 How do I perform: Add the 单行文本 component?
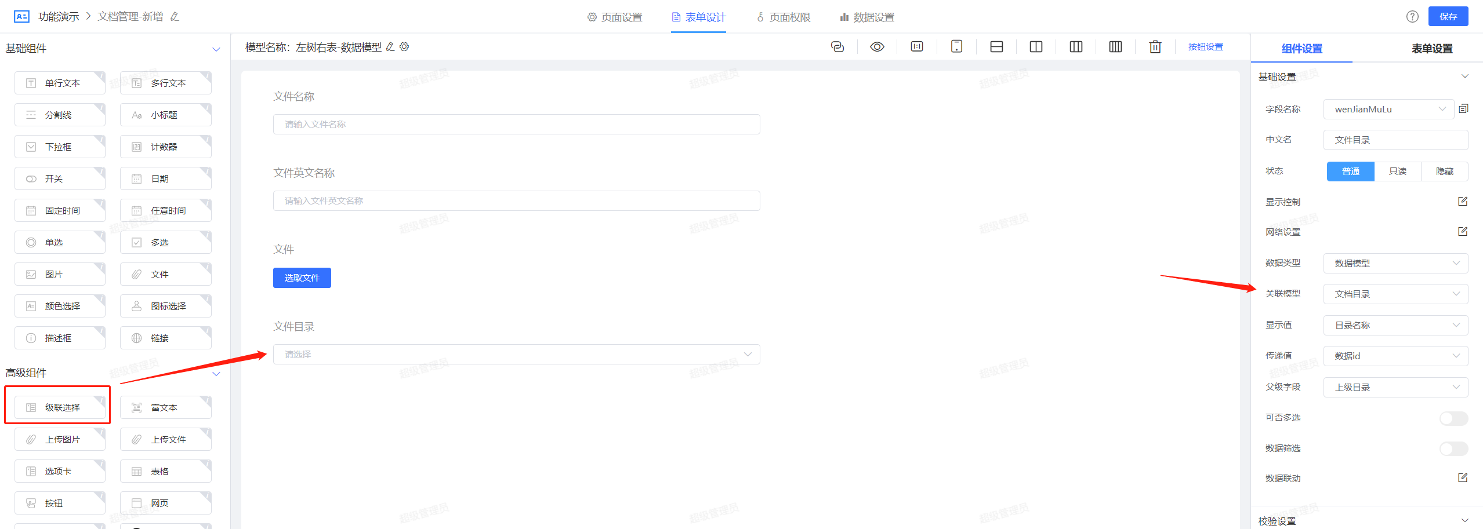pyautogui.click(x=60, y=83)
